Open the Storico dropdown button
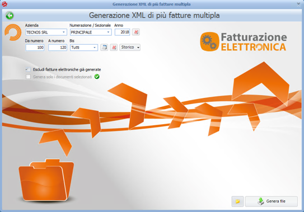The height and width of the screenshot is (212, 304). click(130, 48)
